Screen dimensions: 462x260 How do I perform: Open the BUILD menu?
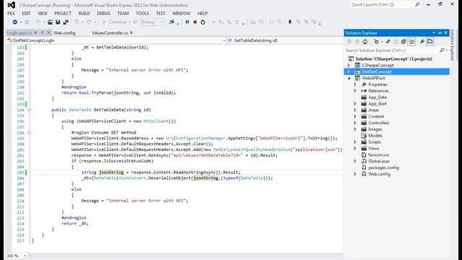click(84, 13)
